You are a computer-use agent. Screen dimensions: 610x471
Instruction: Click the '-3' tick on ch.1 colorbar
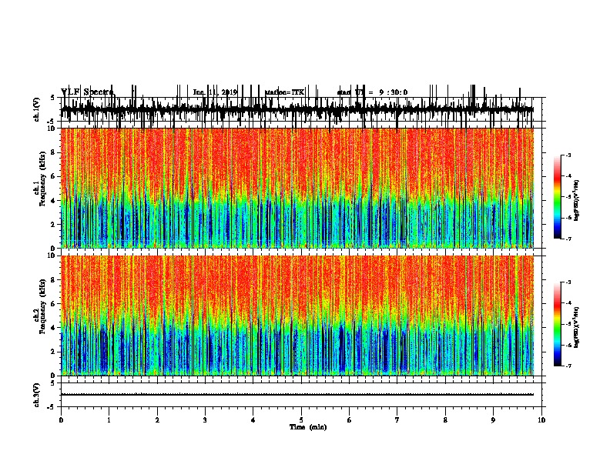click(568, 155)
